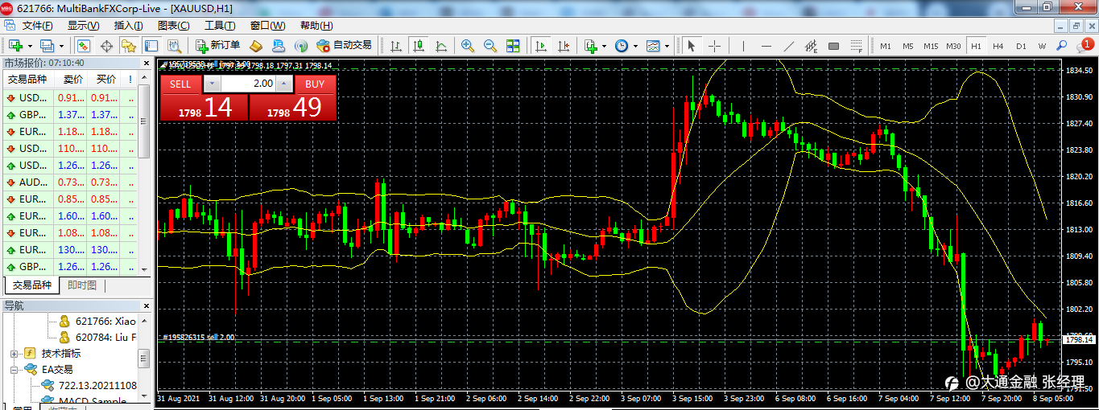Open the Strategy Tester magnifier icon
1099x410 pixels.
pos(173,46)
